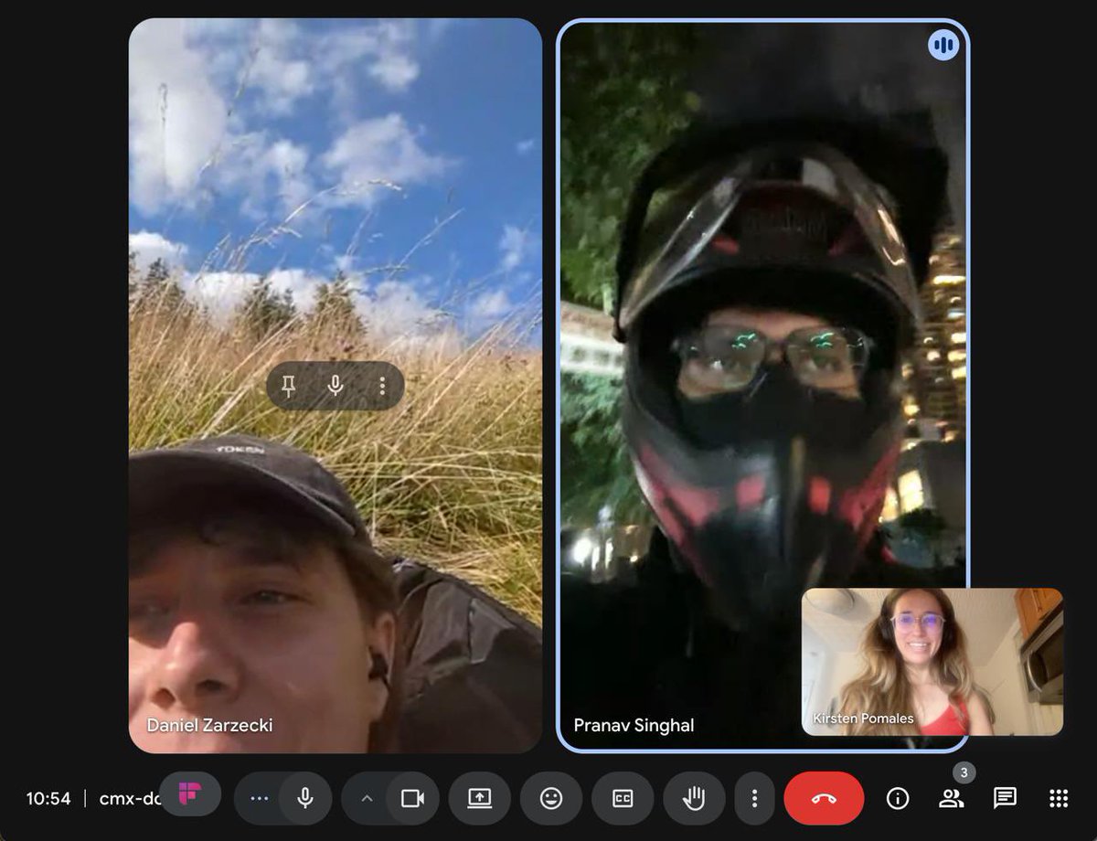
Task: Select Kirsten Pomales's self-view thumbnail
Action: 932,662
